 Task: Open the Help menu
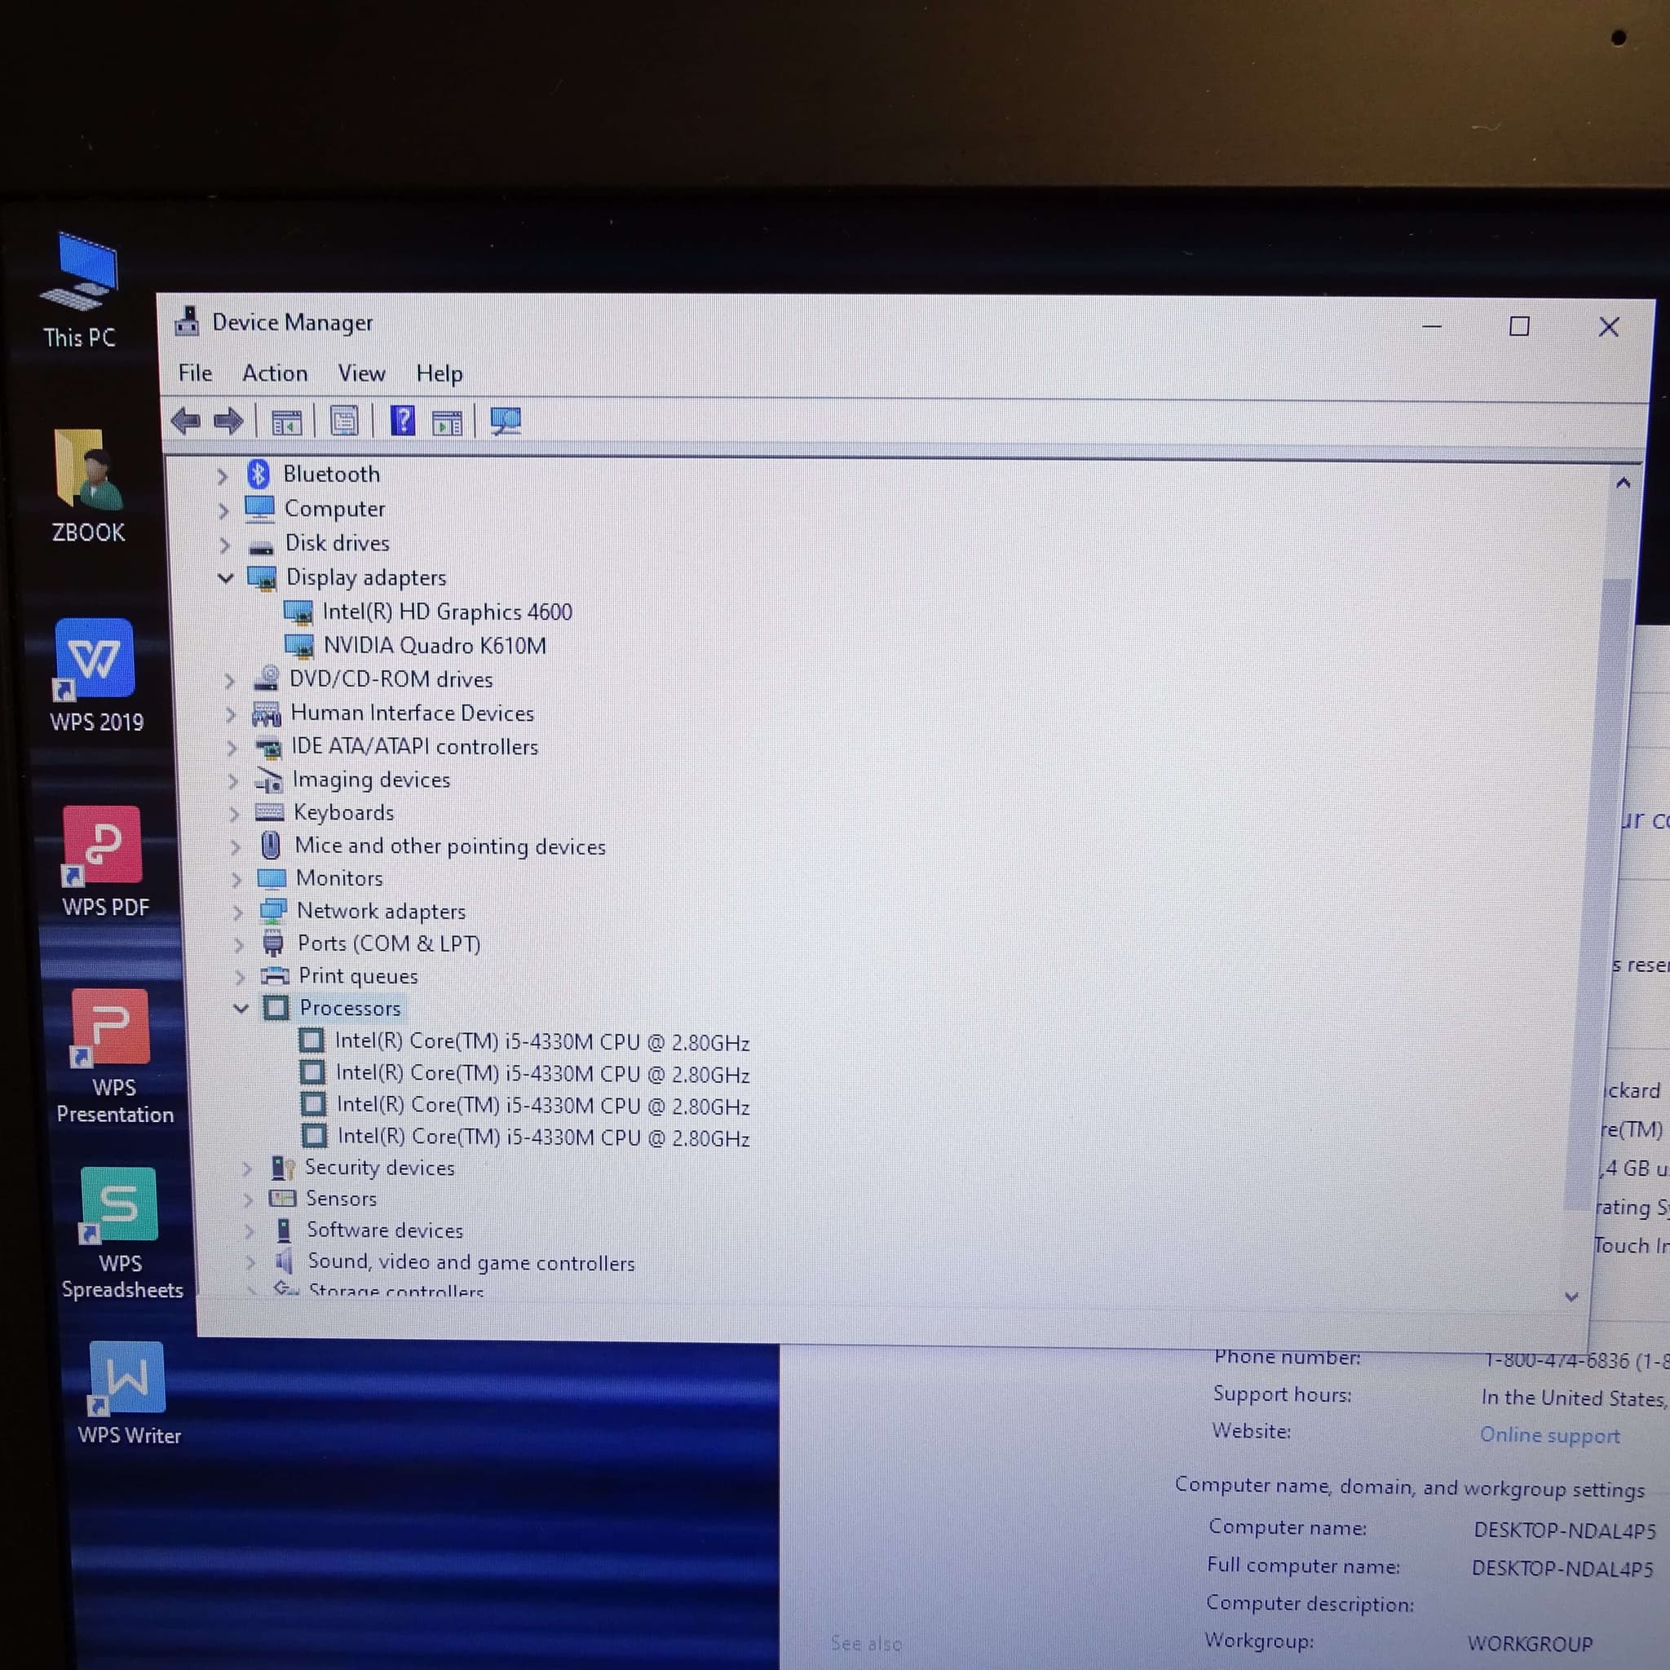pos(440,373)
